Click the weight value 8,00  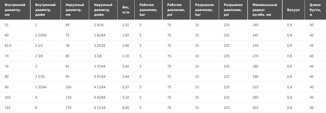tap(126, 108)
